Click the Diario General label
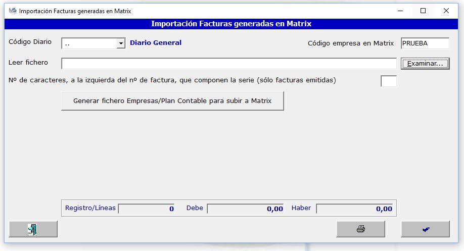 point(156,42)
